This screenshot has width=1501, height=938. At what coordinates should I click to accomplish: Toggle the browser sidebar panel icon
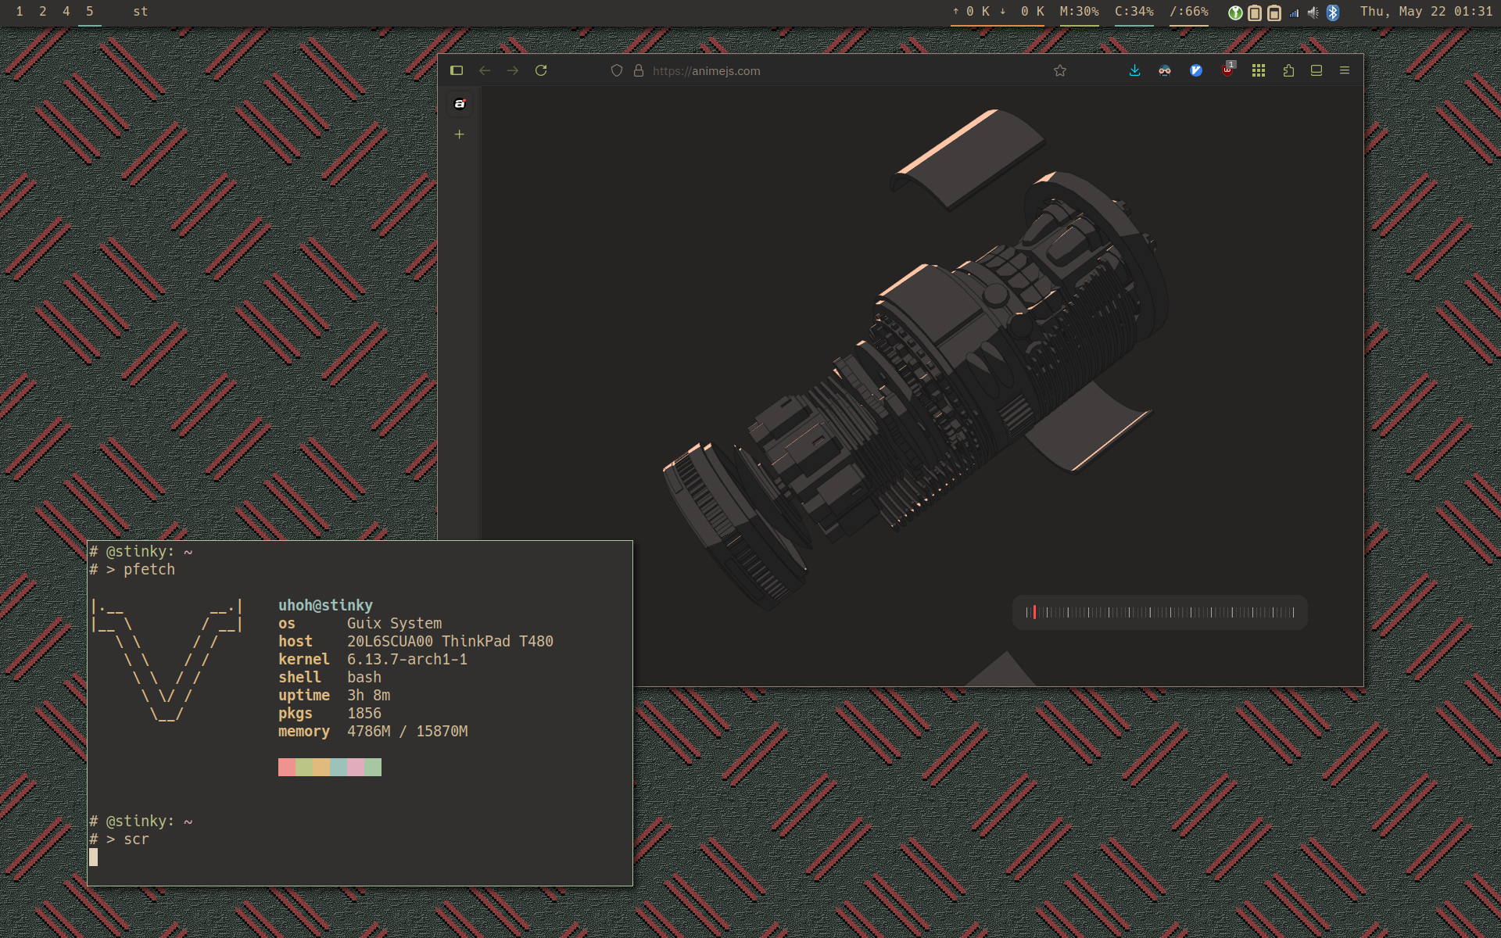[457, 70]
